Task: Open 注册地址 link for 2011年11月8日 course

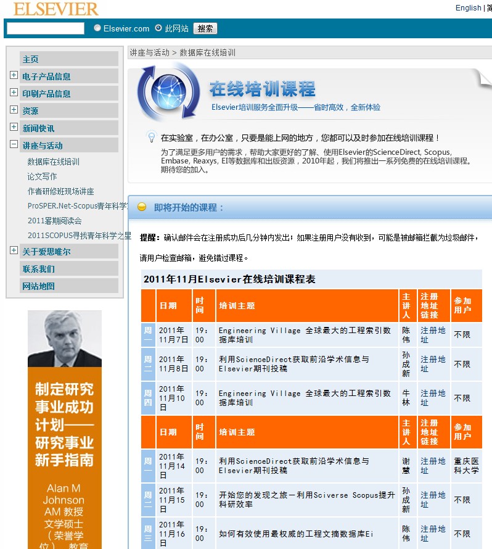Action: click(x=433, y=364)
